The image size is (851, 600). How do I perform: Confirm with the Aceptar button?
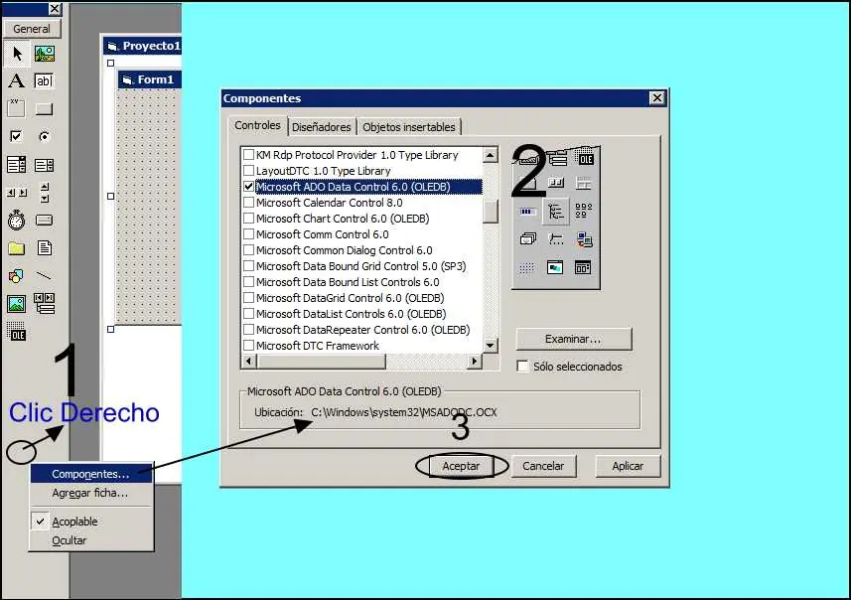coord(461,466)
